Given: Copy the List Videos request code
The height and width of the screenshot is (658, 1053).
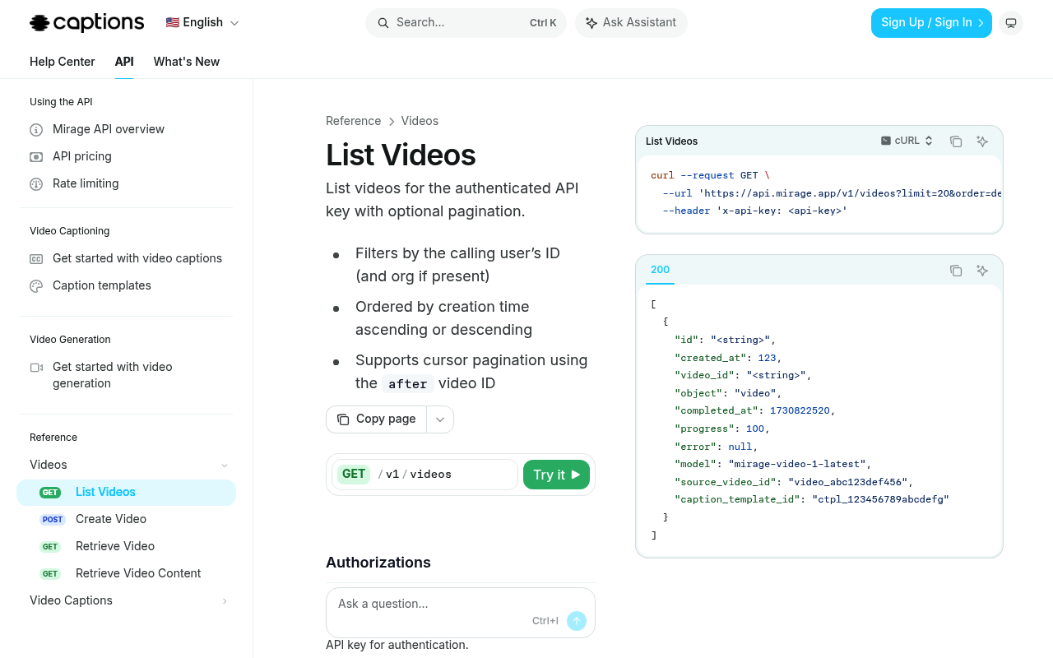Looking at the screenshot, I should [956, 141].
